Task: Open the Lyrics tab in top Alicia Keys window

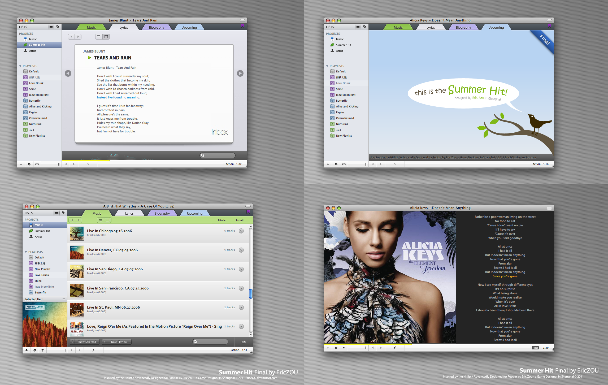Action: click(x=431, y=27)
